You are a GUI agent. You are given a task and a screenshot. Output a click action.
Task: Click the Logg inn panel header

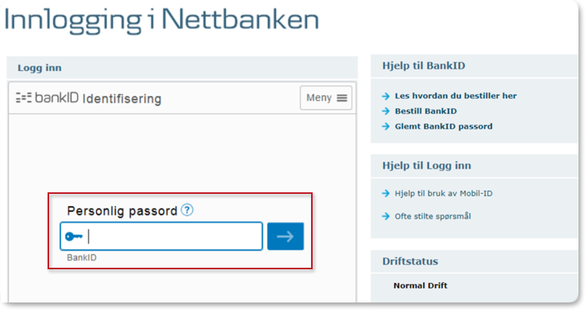40,68
